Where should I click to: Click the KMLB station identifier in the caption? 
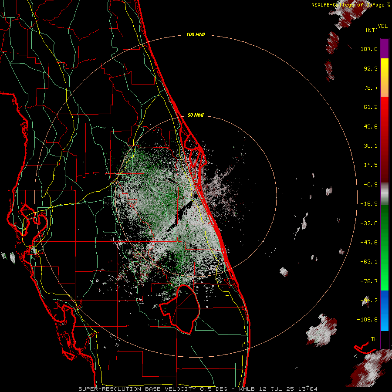[247, 389]
